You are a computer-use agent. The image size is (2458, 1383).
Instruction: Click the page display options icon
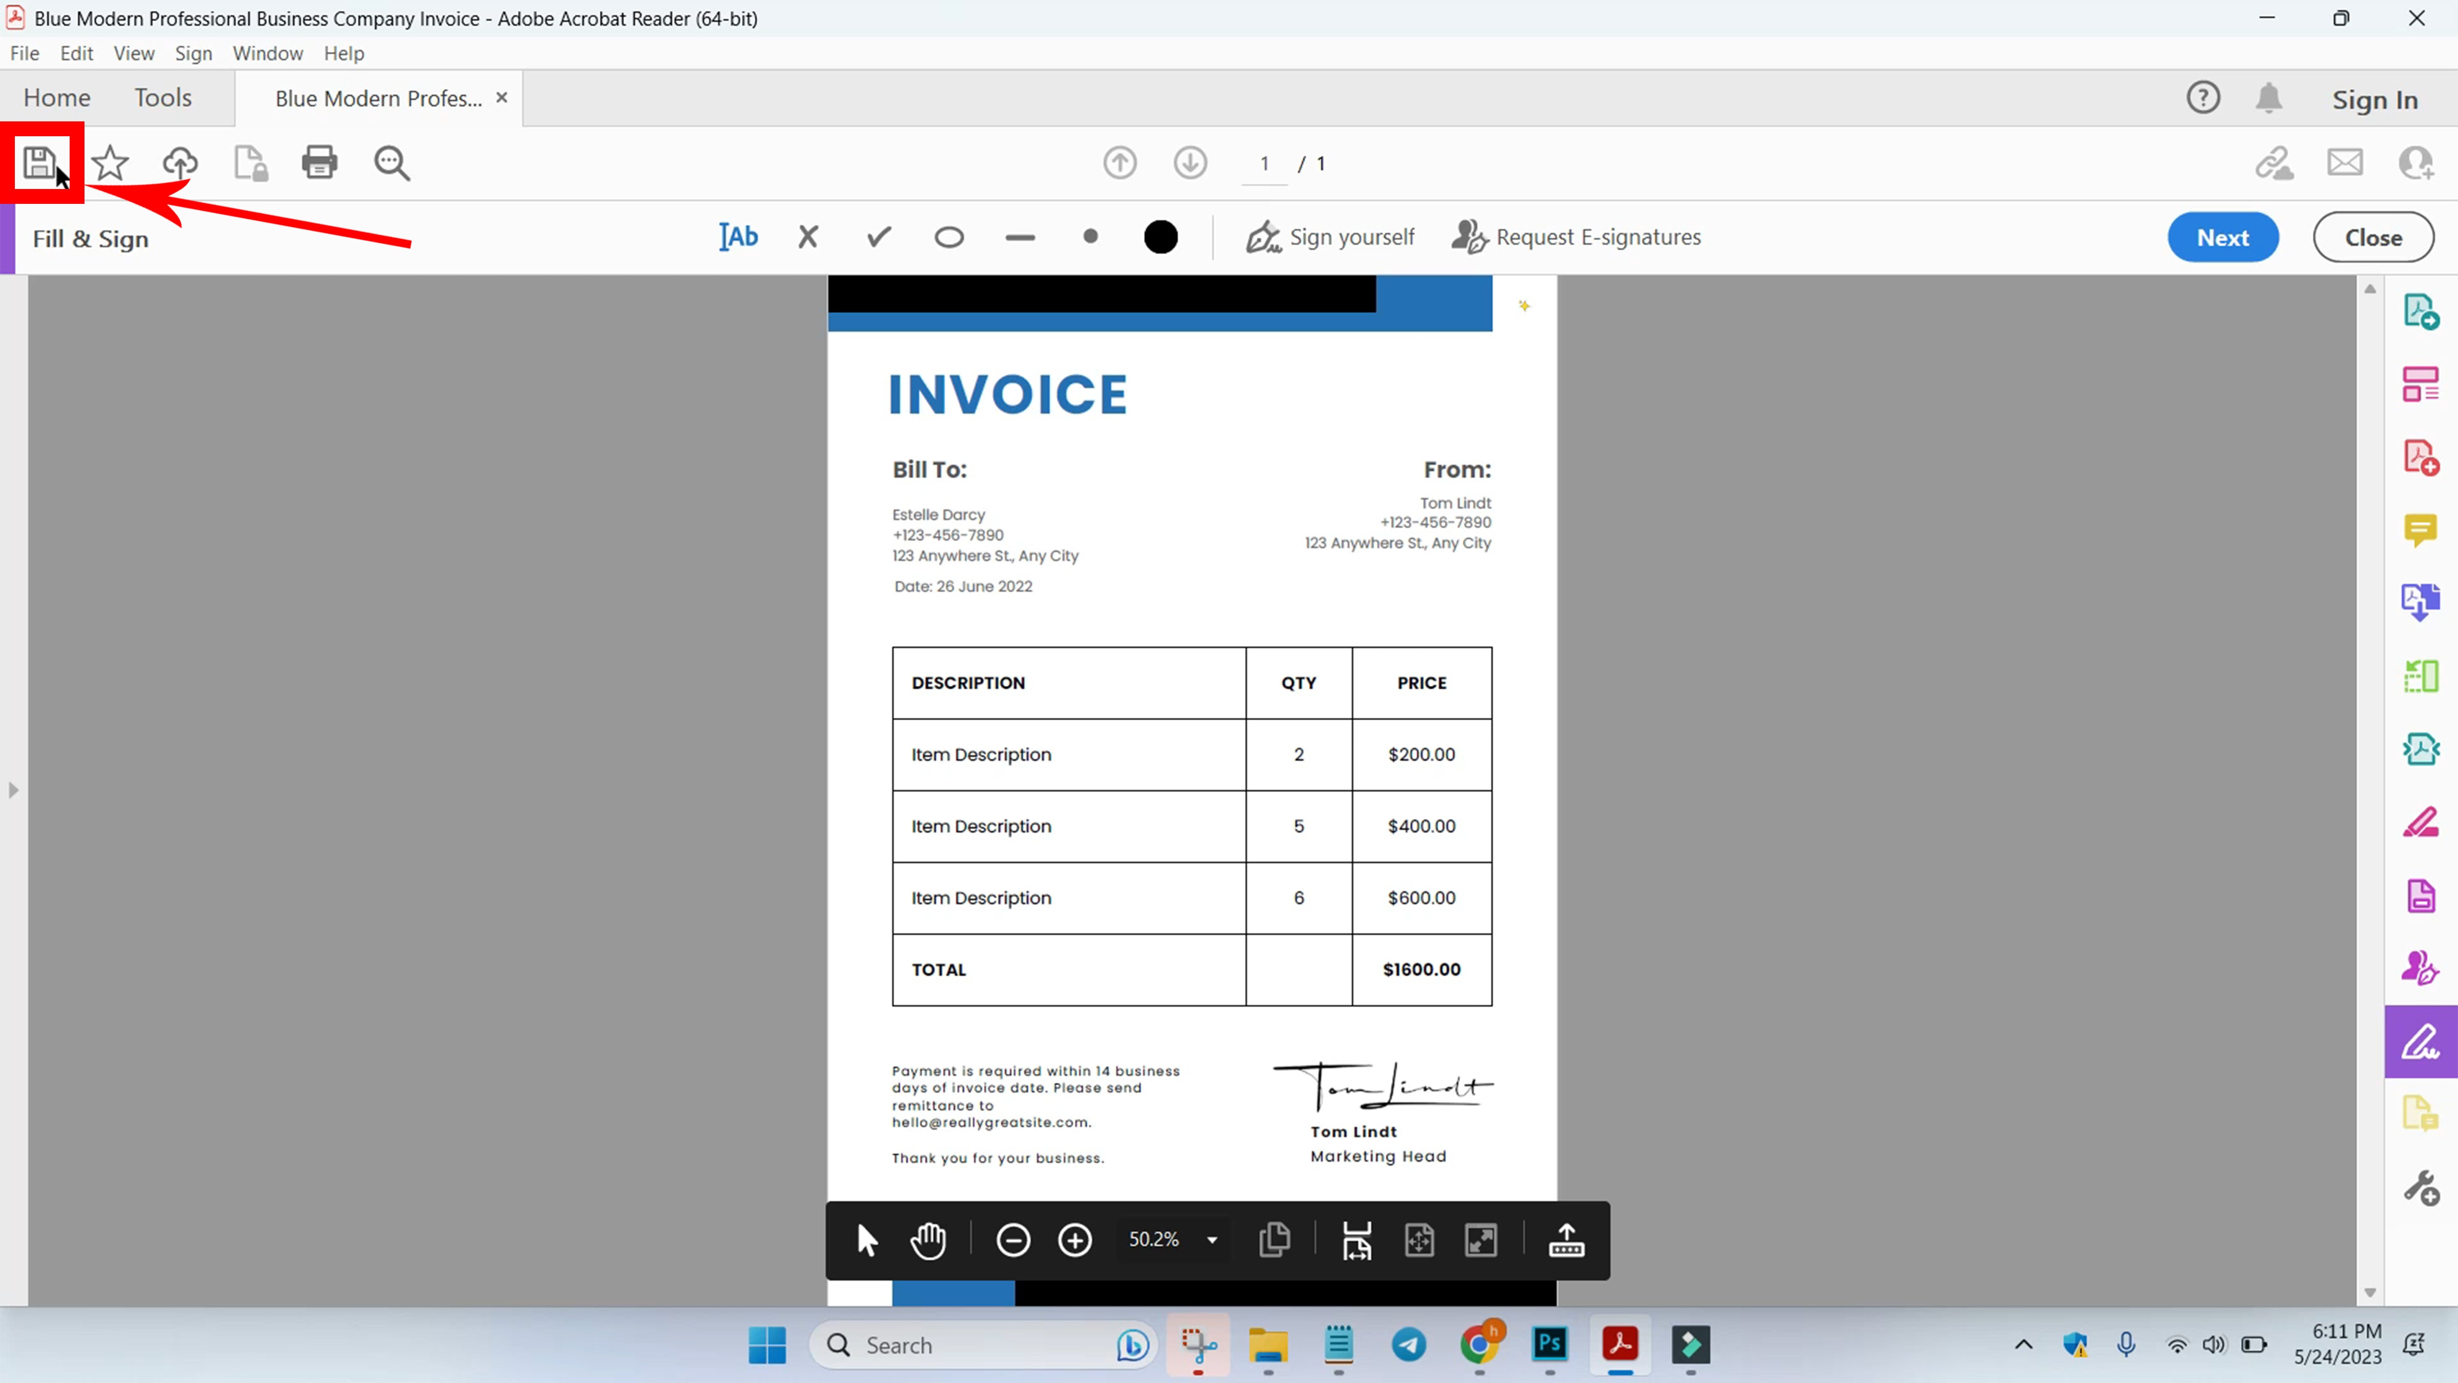point(1275,1240)
